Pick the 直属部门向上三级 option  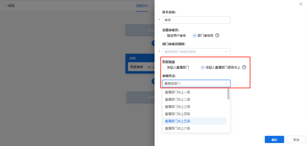pyautogui.click(x=177, y=107)
